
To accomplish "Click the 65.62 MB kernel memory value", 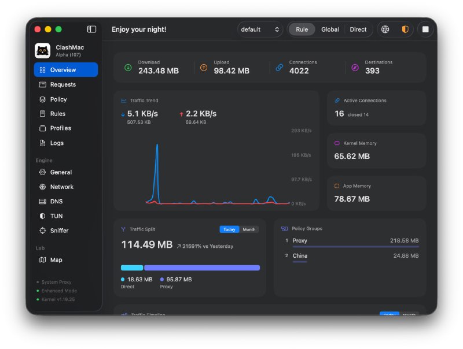I will tap(352, 156).
